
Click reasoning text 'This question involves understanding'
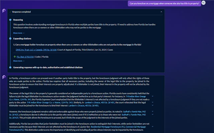click(x=84, y=26)
